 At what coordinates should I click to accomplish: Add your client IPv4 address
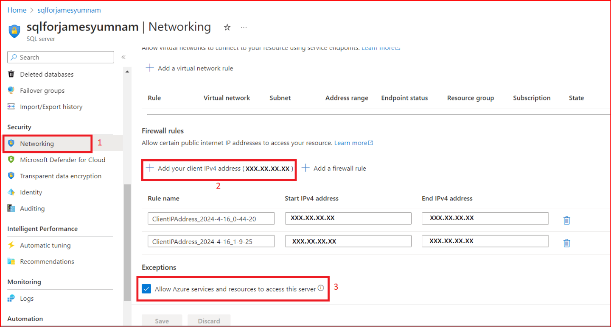click(219, 168)
